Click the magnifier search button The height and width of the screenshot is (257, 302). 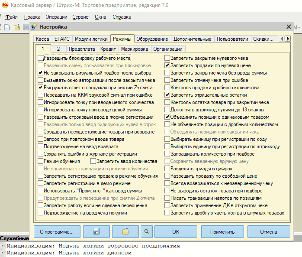(x=147, y=232)
